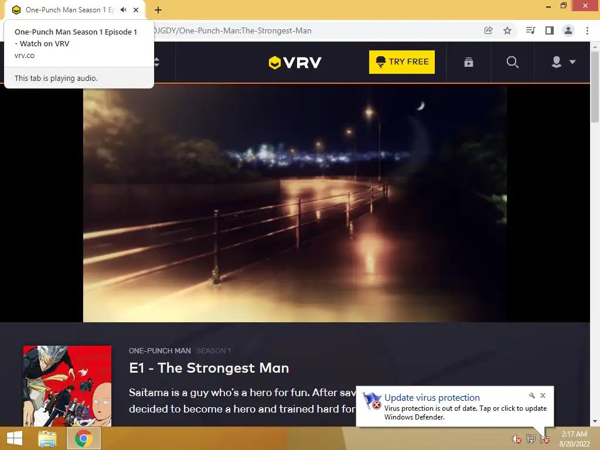Click the URL text in the address bar
The height and width of the screenshot is (450, 600).
point(233,30)
